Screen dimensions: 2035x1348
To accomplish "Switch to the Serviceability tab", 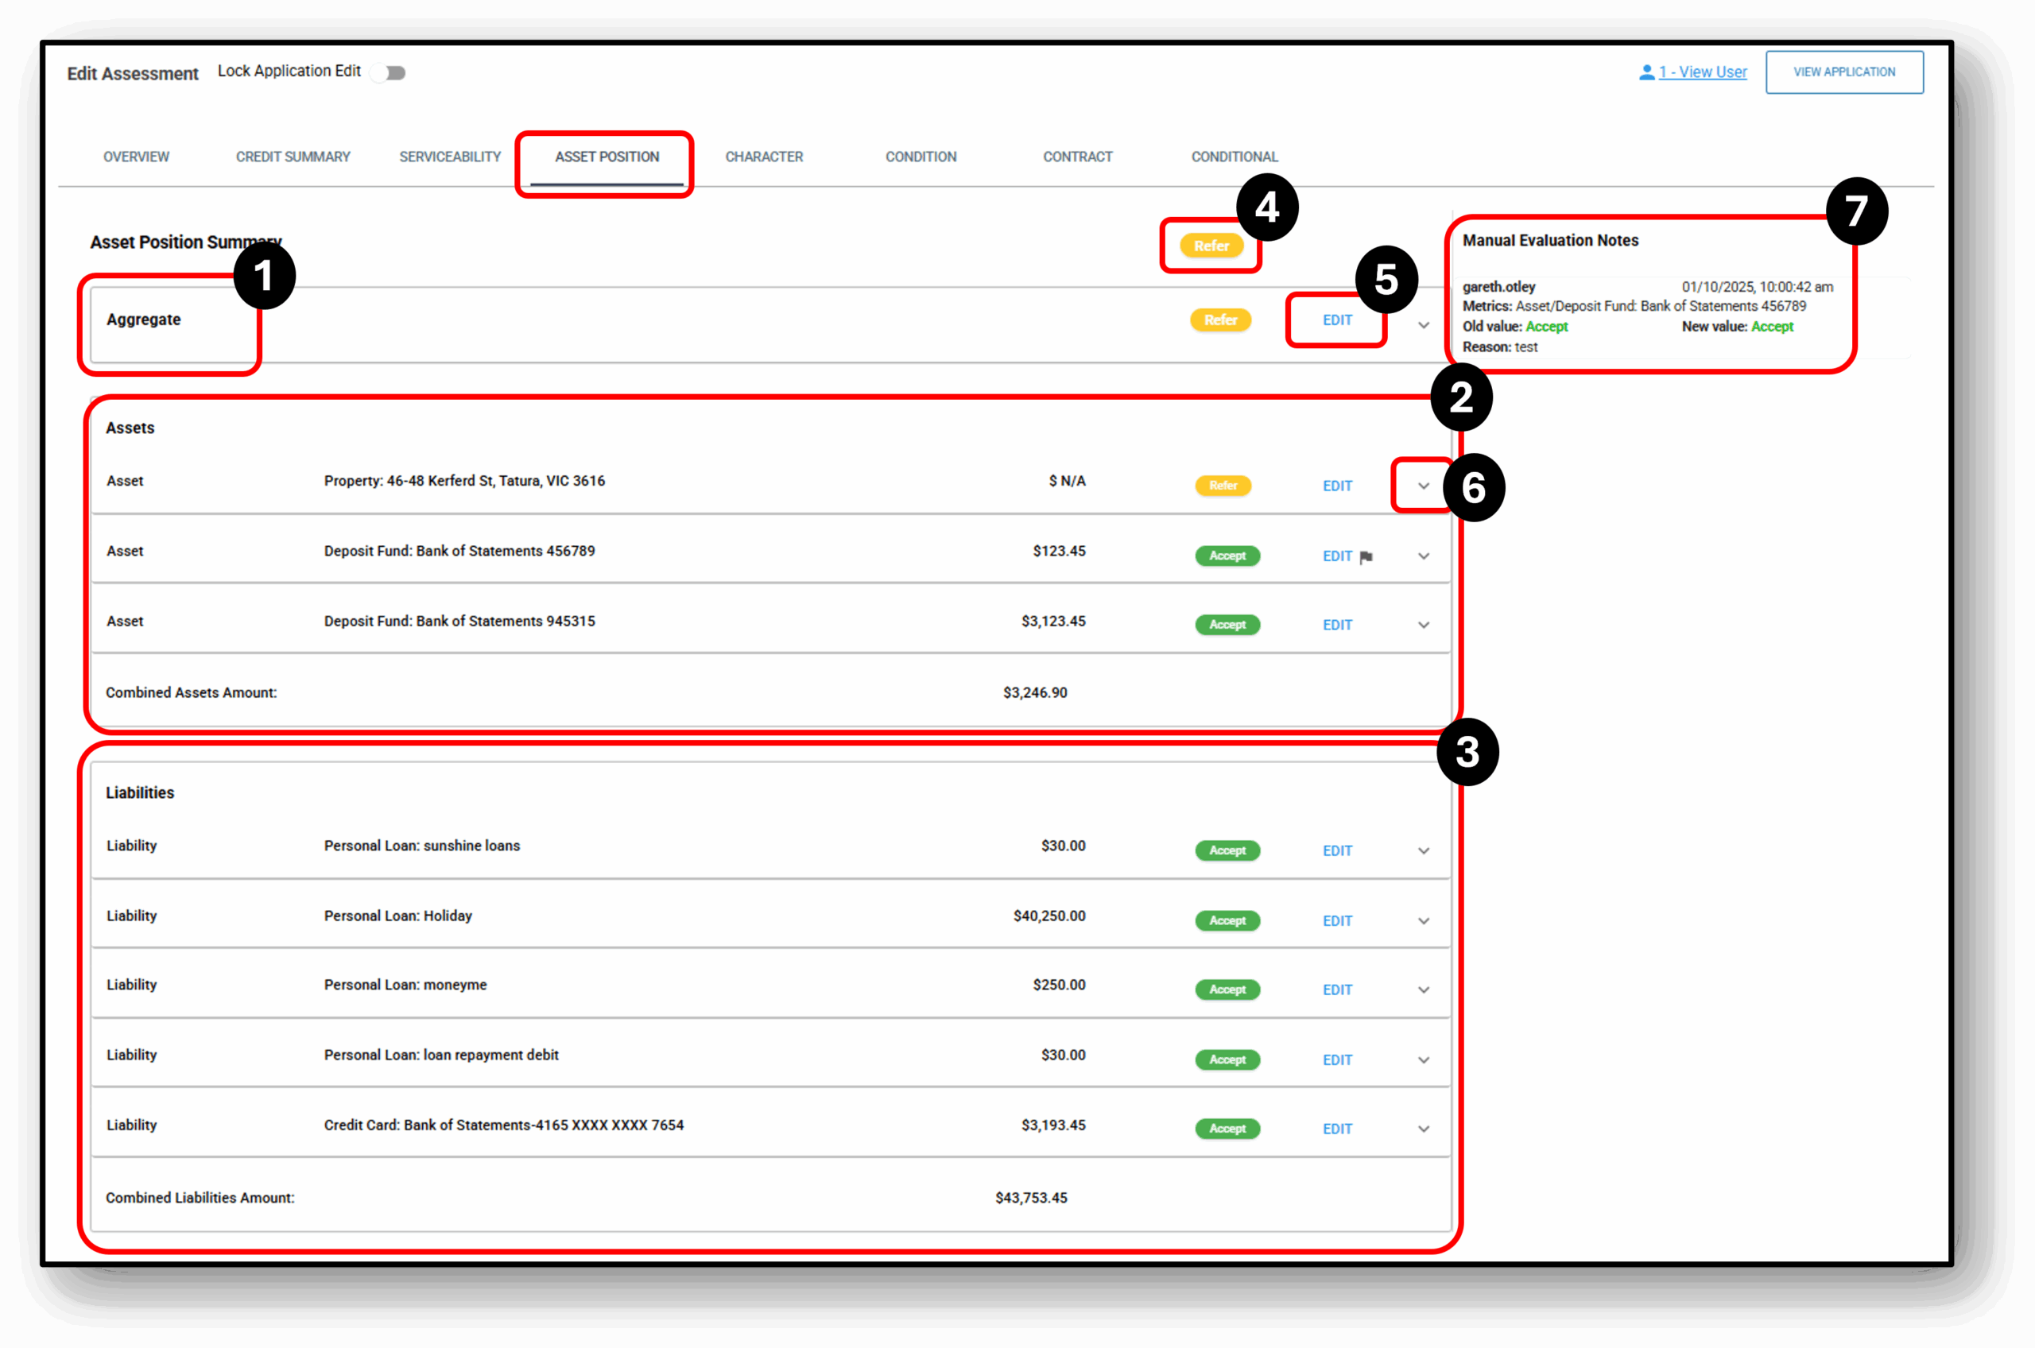I will pyautogui.click(x=450, y=157).
